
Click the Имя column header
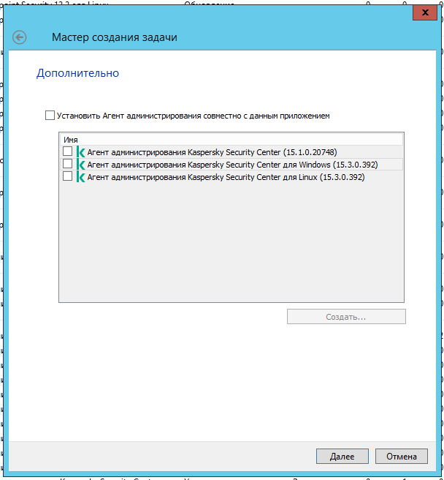(x=231, y=140)
